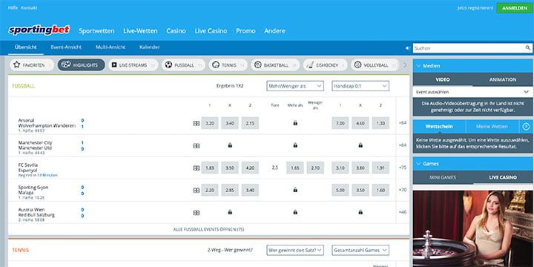The image size is (534, 267).
Task: Open the Event auswählen dropdown
Action: pos(473,92)
